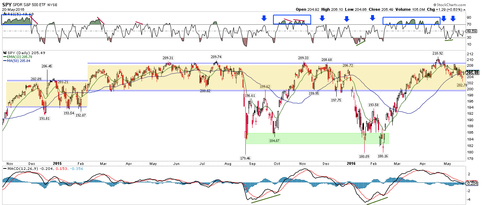The height and width of the screenshot is (205, 485).
Task: Click the 202.78 price label near right edge
Action: point(462,85)
